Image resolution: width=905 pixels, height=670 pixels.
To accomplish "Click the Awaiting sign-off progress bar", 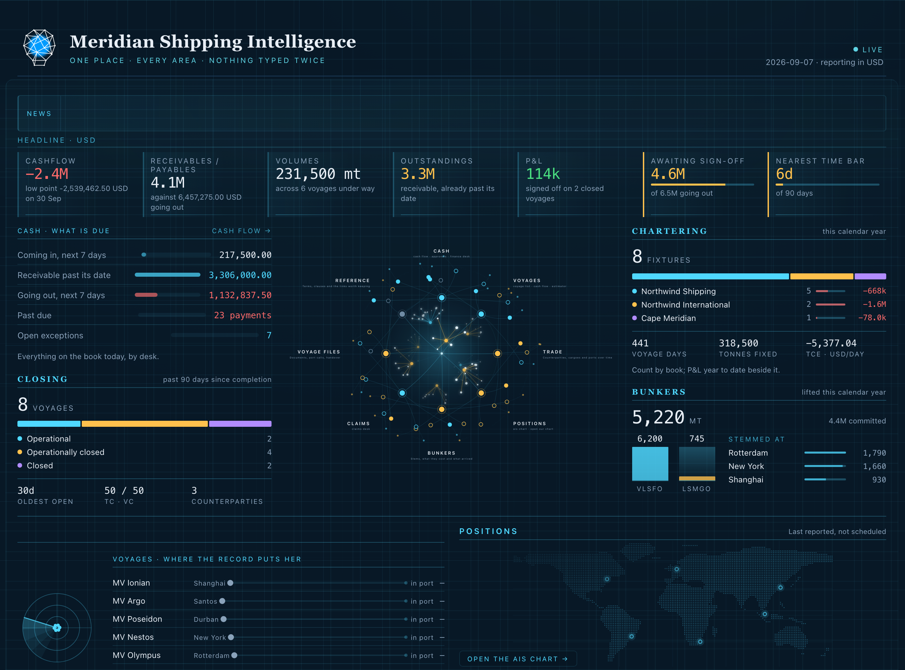I will (x=702, y=185).
